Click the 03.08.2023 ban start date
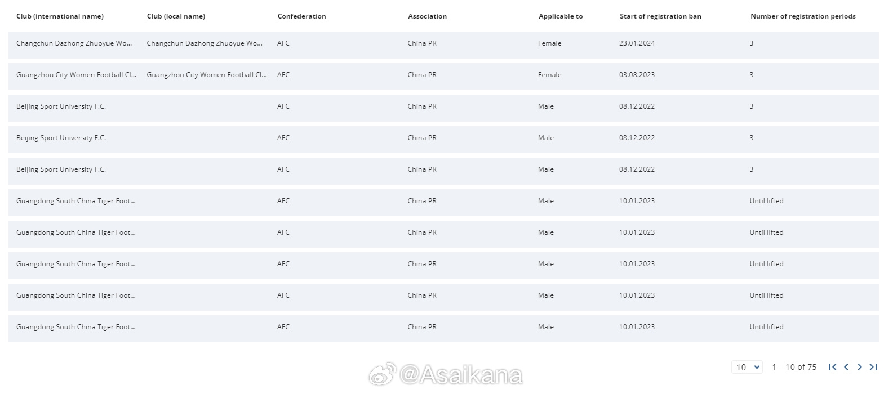The image size is (893, 394). click(x=637, y=75)
